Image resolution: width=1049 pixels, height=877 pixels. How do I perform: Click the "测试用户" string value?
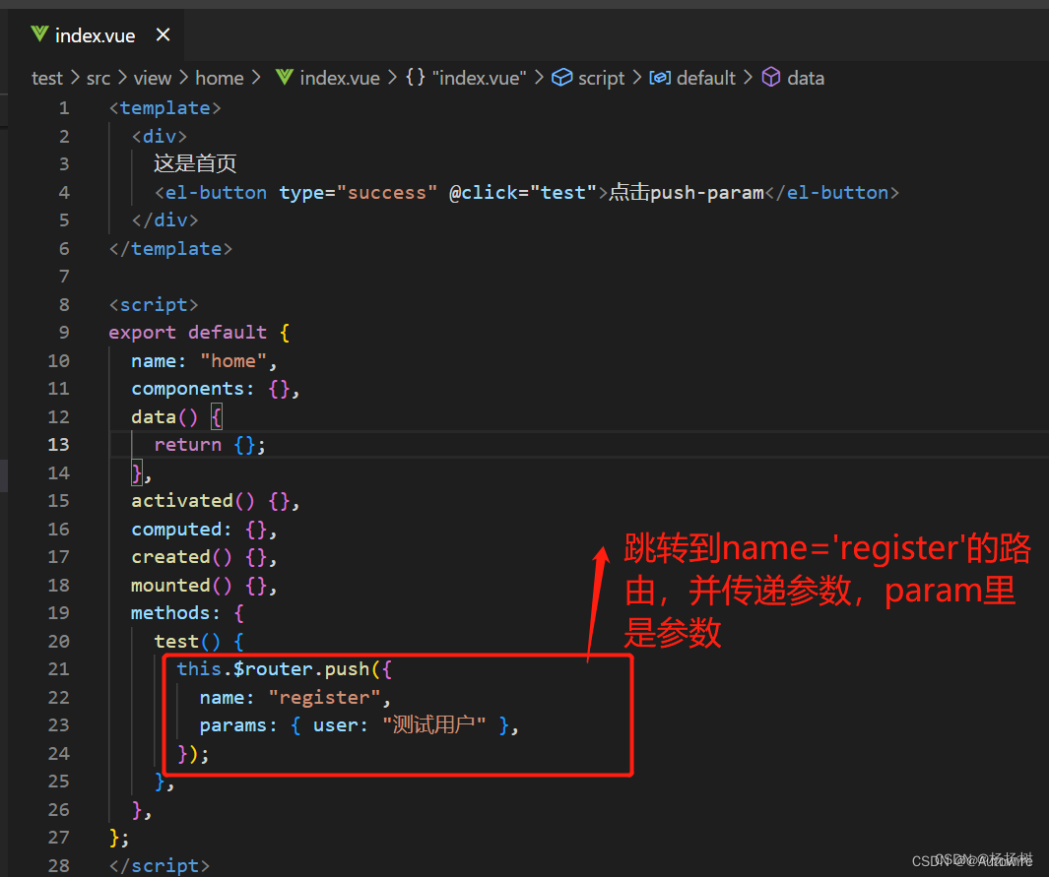[433, 724]
